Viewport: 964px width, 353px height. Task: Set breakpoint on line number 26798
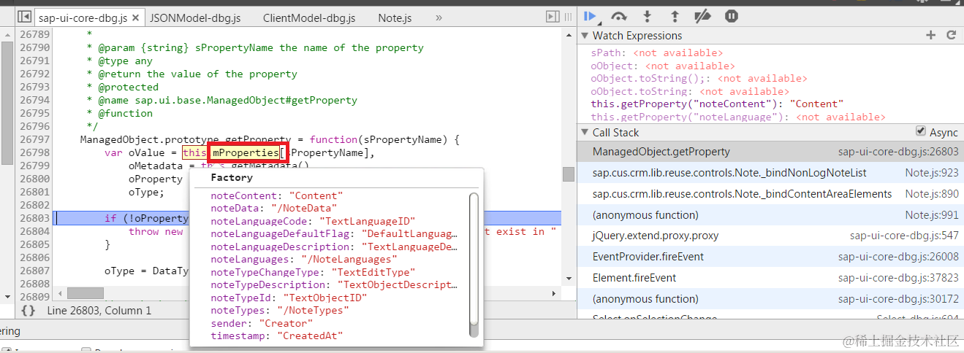[34, 152]
